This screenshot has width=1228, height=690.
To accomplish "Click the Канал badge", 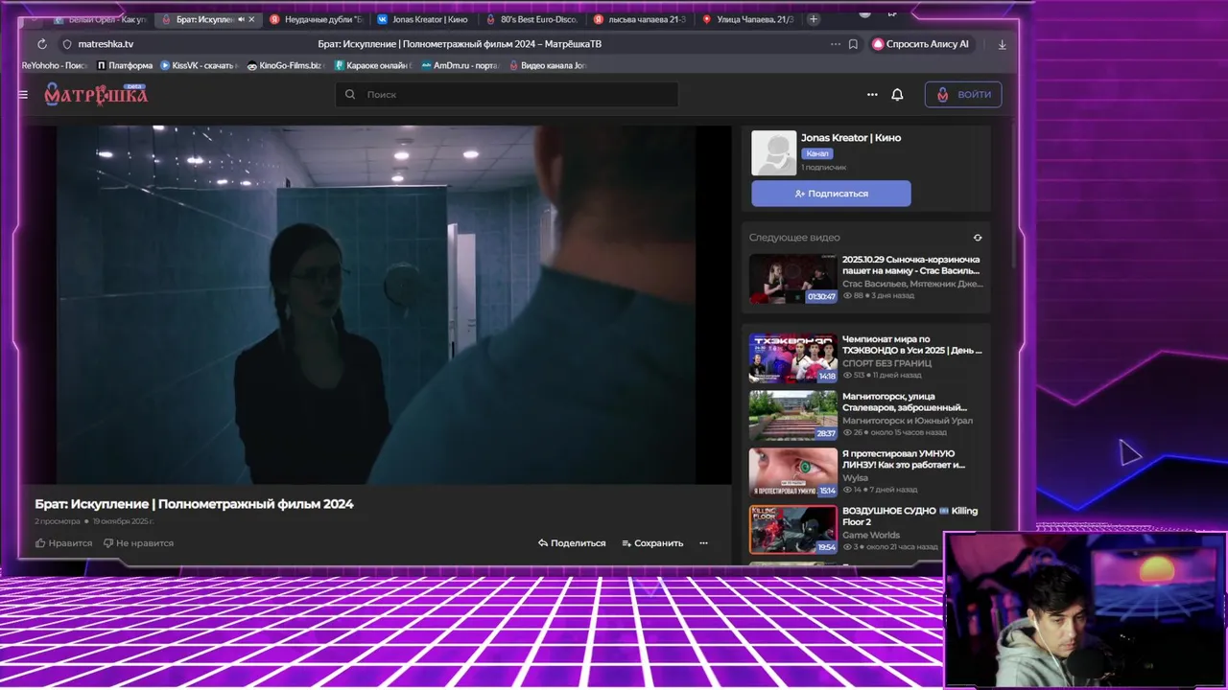I will [x=817, y=153].
